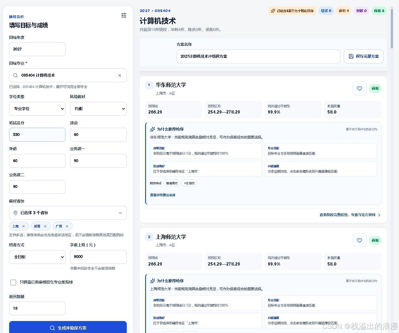
Task: Click 普通高校 tag on 华东师范大学 card
Action: (x=172, y=183)
